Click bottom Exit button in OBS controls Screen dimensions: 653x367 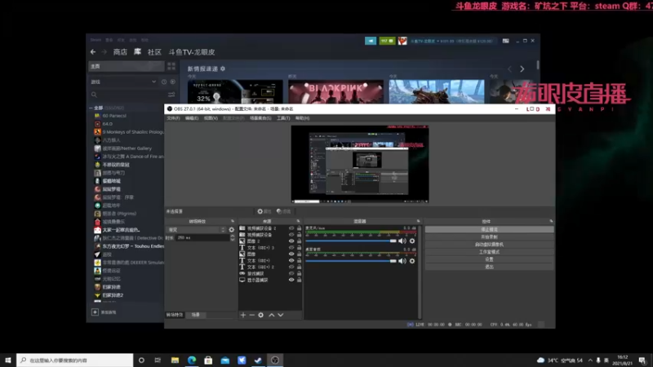pyautogui.click(x=489, y=267)
